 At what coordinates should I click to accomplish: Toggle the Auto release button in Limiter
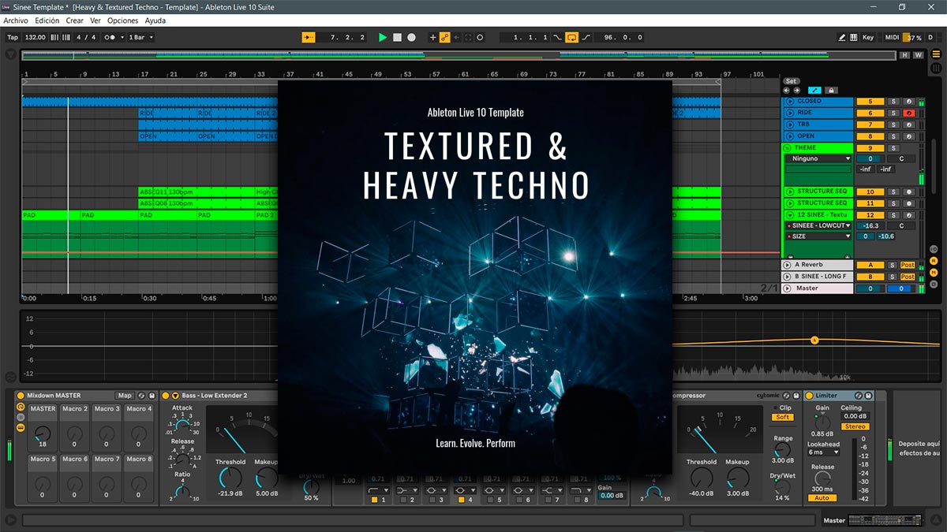tap(822, 498)
